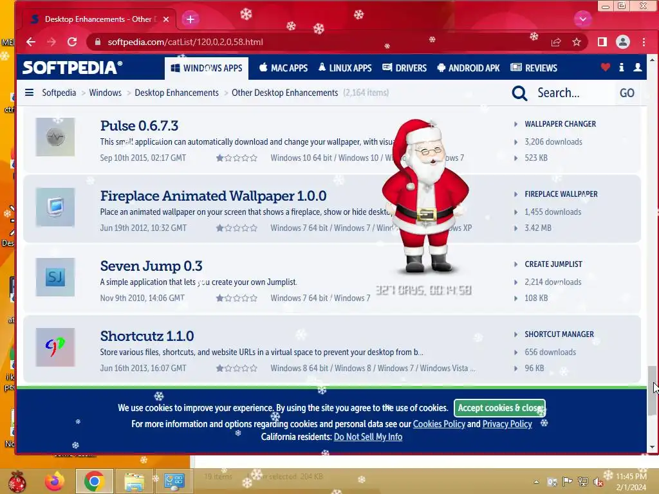Go to Desktop Enhancements breadcrumb
The height and width of the screenshot is (494, 659).
point(176,93)
